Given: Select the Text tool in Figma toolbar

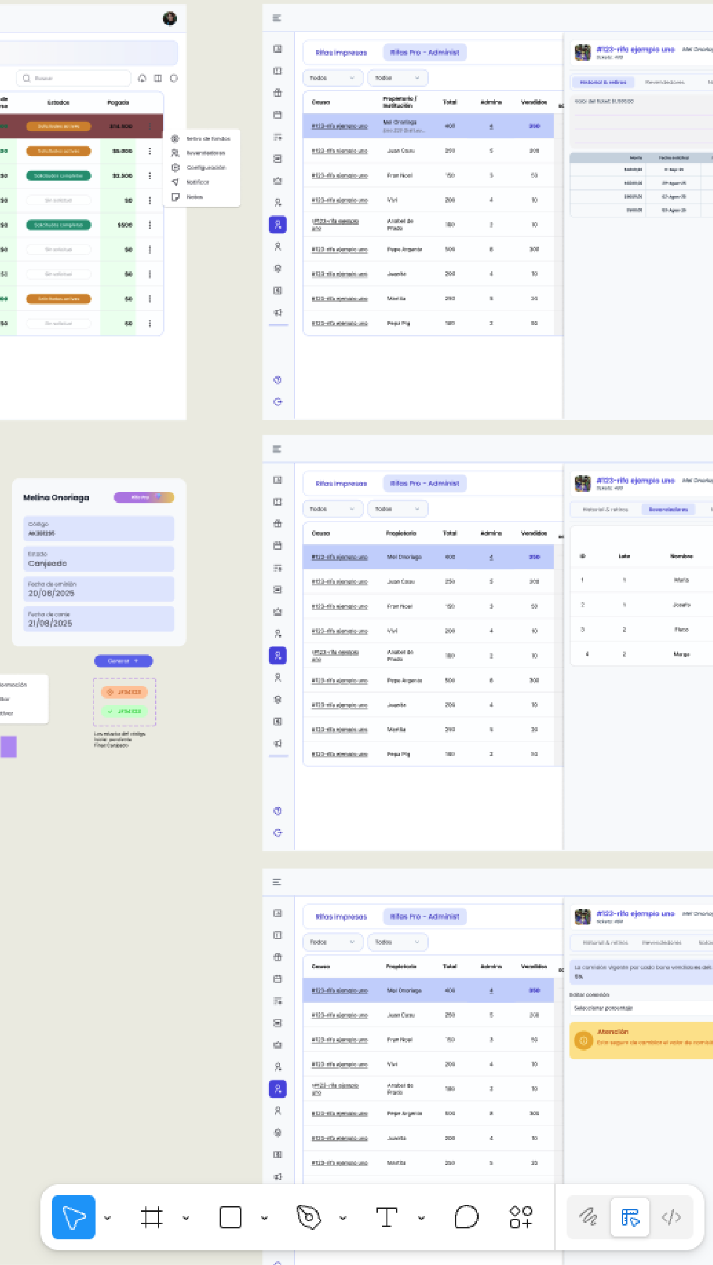Looking at the screenshot, I should (386, 1217).
